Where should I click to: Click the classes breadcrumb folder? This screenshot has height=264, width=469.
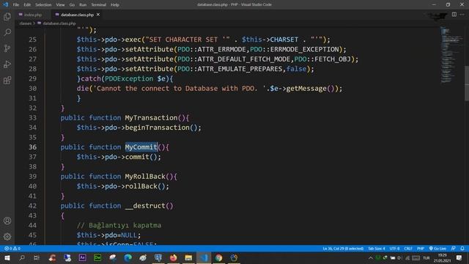coord(26,23)
